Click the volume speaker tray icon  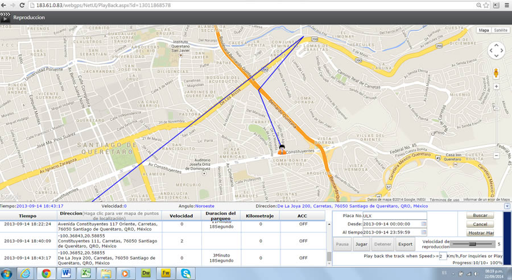pos(476,274)
